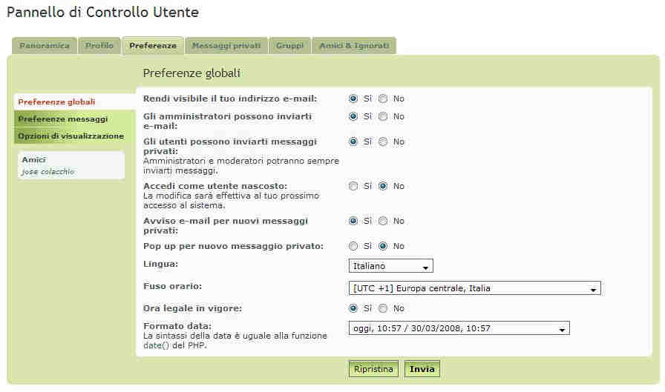This screenshot has width=665, height=392.
Task: Click the Invia button
Action: point(422,369)
